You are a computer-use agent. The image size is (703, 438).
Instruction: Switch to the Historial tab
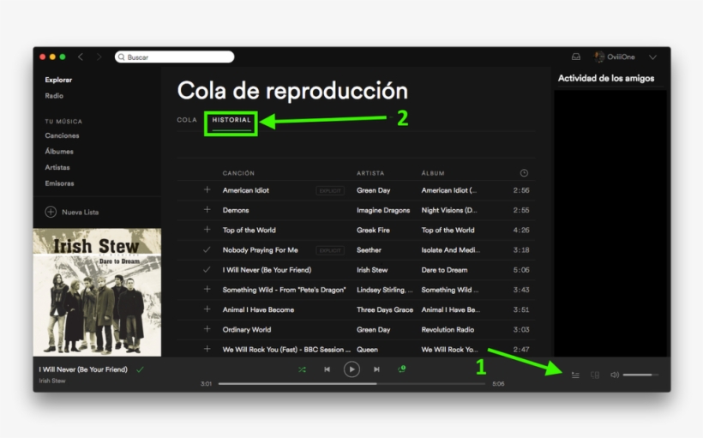point(231,120)
